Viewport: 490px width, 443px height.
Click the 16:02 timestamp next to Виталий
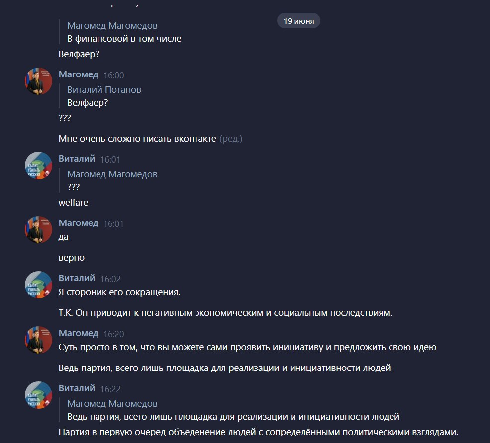[x=110, y=279]
